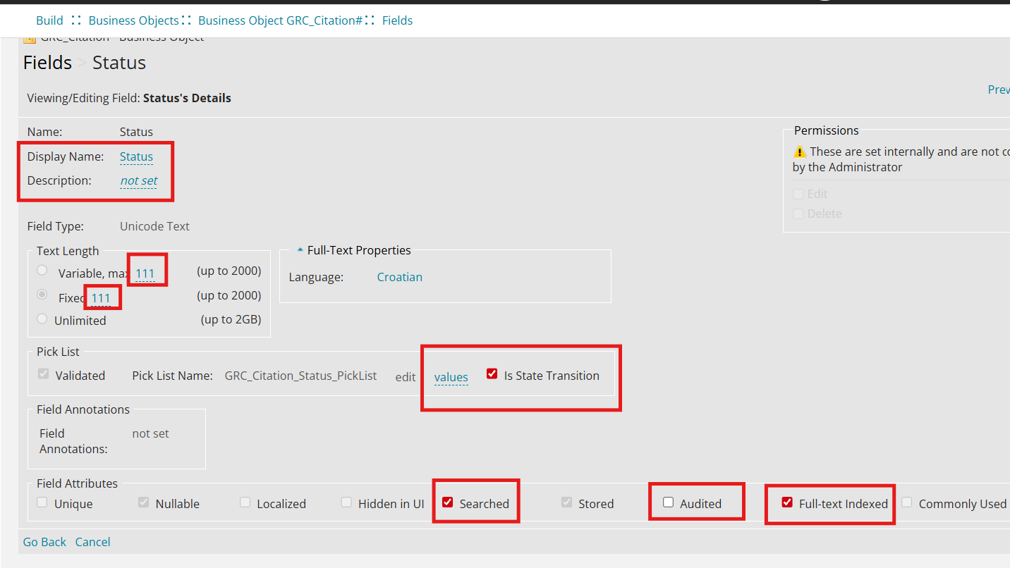Edit the Fixed length value 111
The image size is (1010, 568).
pos(101,298)
